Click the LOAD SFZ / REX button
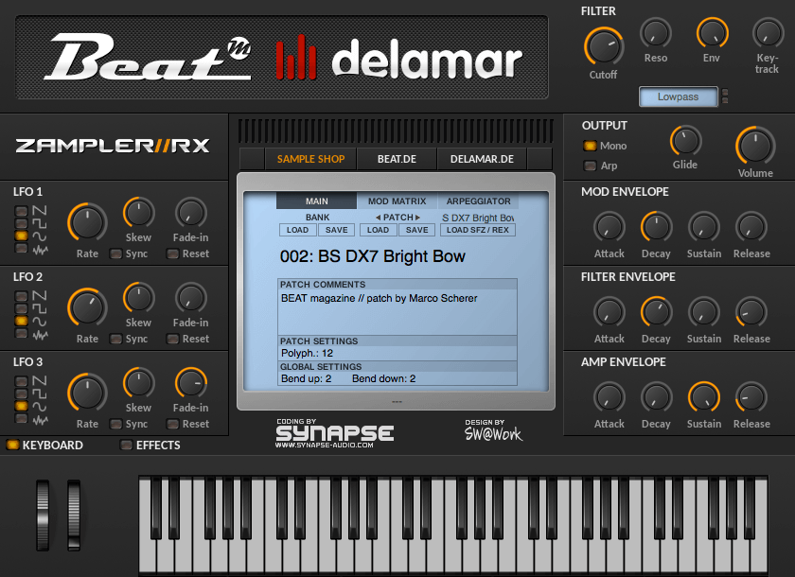Screen dimensions: 795x577 pos(478,230)
